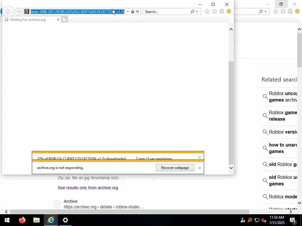Screen dimensions: 302x226
Task: Click into the front window's Search box
Action: tap(167, 11)
